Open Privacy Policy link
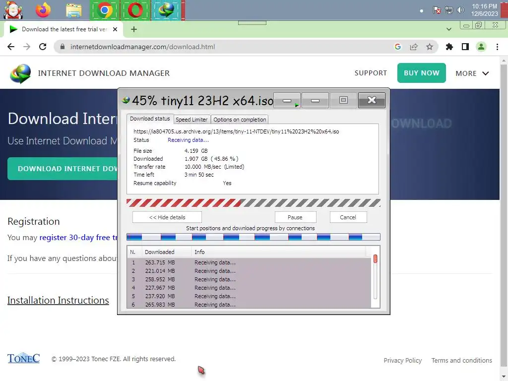The height and width of the screenshot is (381, 508). pyautogui.click(x=403, y=360)
